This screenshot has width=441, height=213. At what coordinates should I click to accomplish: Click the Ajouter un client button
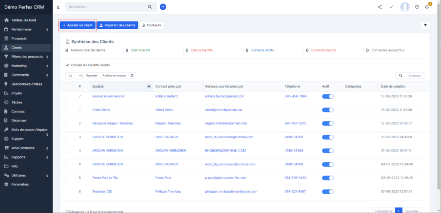click(78, 25)
